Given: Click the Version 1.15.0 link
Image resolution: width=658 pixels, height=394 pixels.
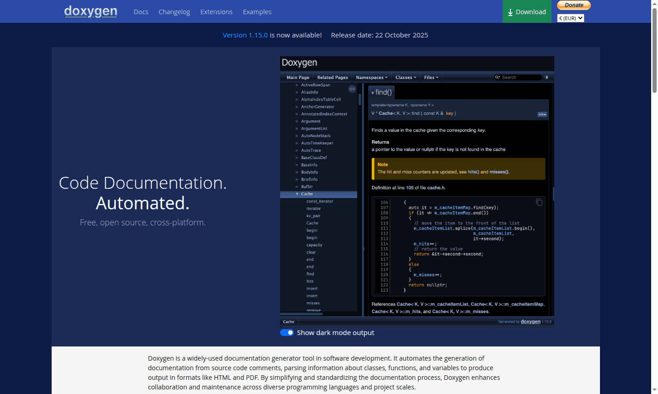Looking at the screenshot, I should click(245, 35).
